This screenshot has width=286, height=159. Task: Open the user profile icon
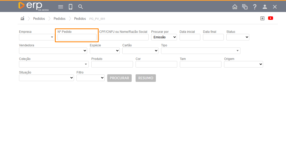tap(265, 7)
